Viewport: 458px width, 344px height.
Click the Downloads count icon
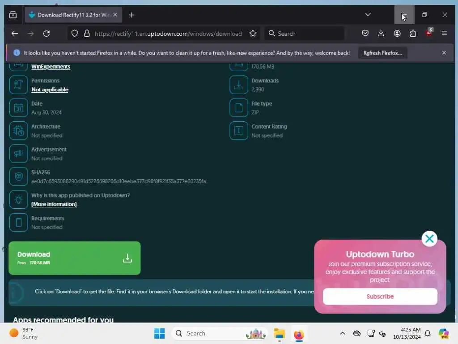tap(239, 85)
